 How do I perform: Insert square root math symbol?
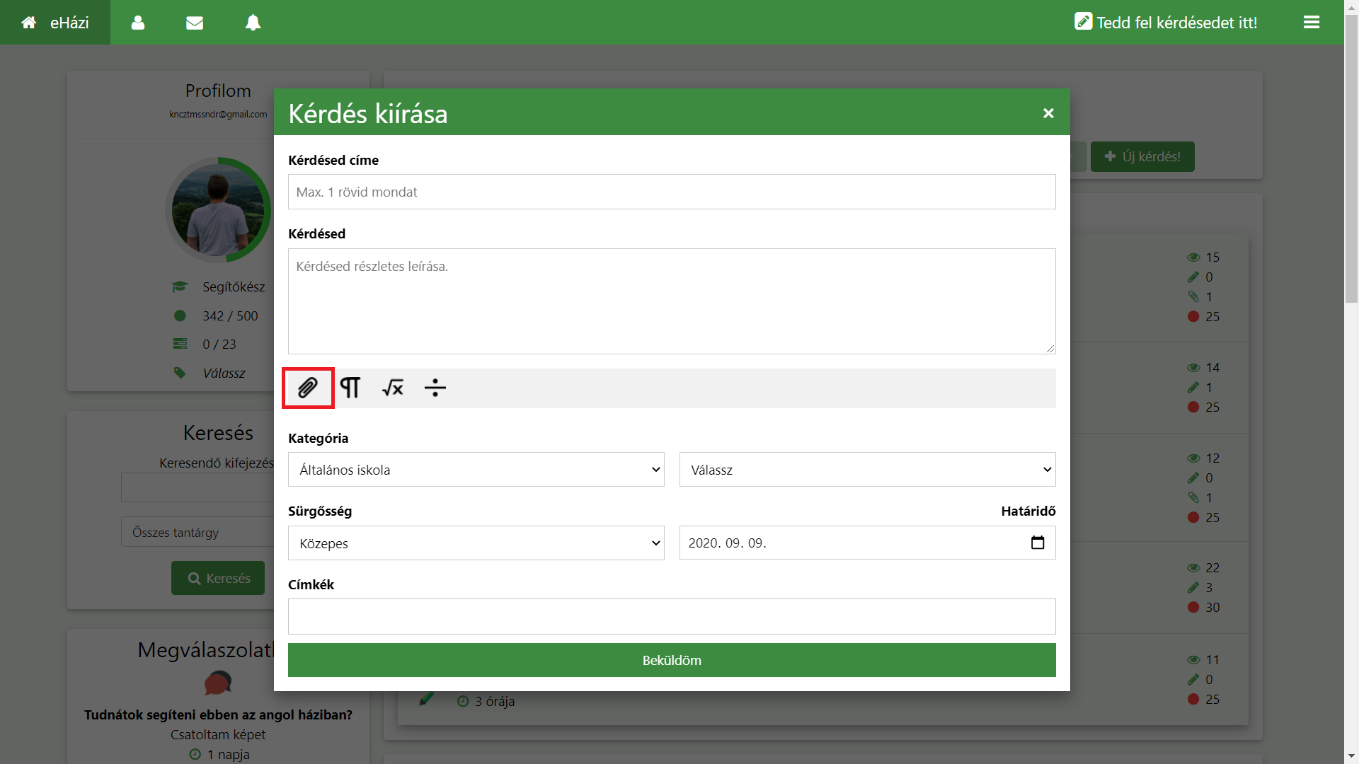[393, 388]
